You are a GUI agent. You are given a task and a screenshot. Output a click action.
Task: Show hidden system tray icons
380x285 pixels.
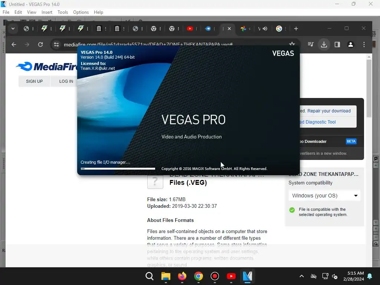click(302, 276)
